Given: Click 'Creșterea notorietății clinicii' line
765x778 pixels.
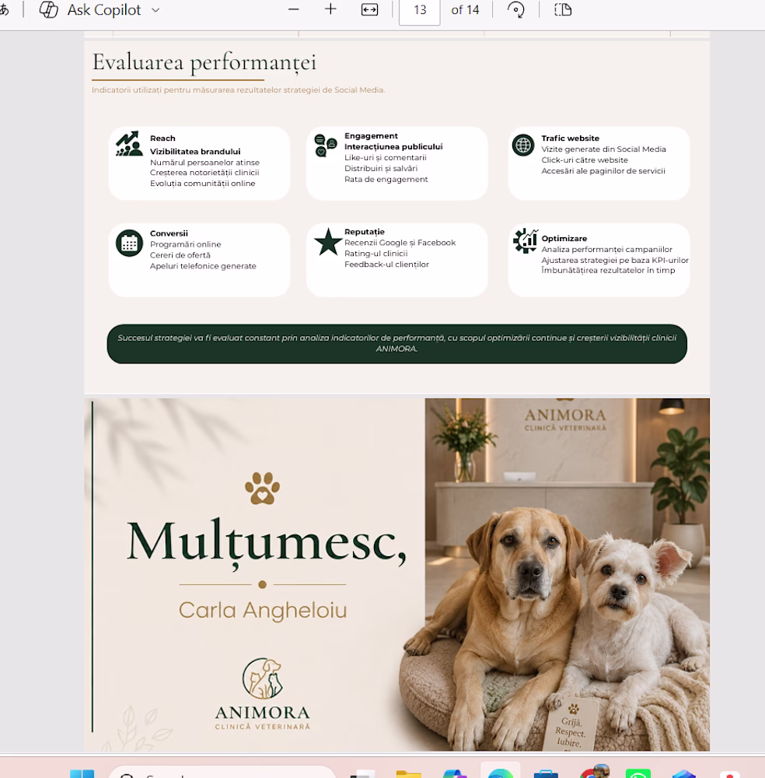Looking at the screenshot, I should [x=204, y=173].
